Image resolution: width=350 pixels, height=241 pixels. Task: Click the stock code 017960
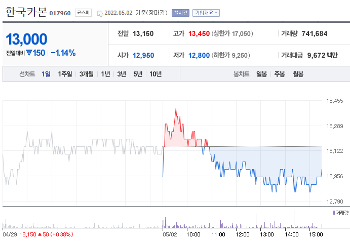[60, 13]
